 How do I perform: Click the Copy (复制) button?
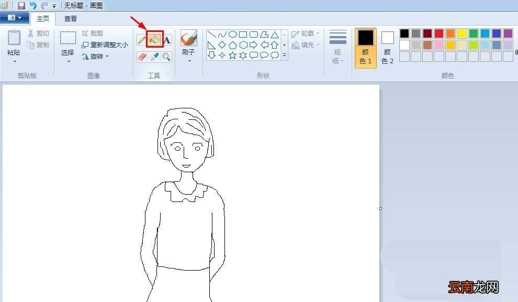38,44
